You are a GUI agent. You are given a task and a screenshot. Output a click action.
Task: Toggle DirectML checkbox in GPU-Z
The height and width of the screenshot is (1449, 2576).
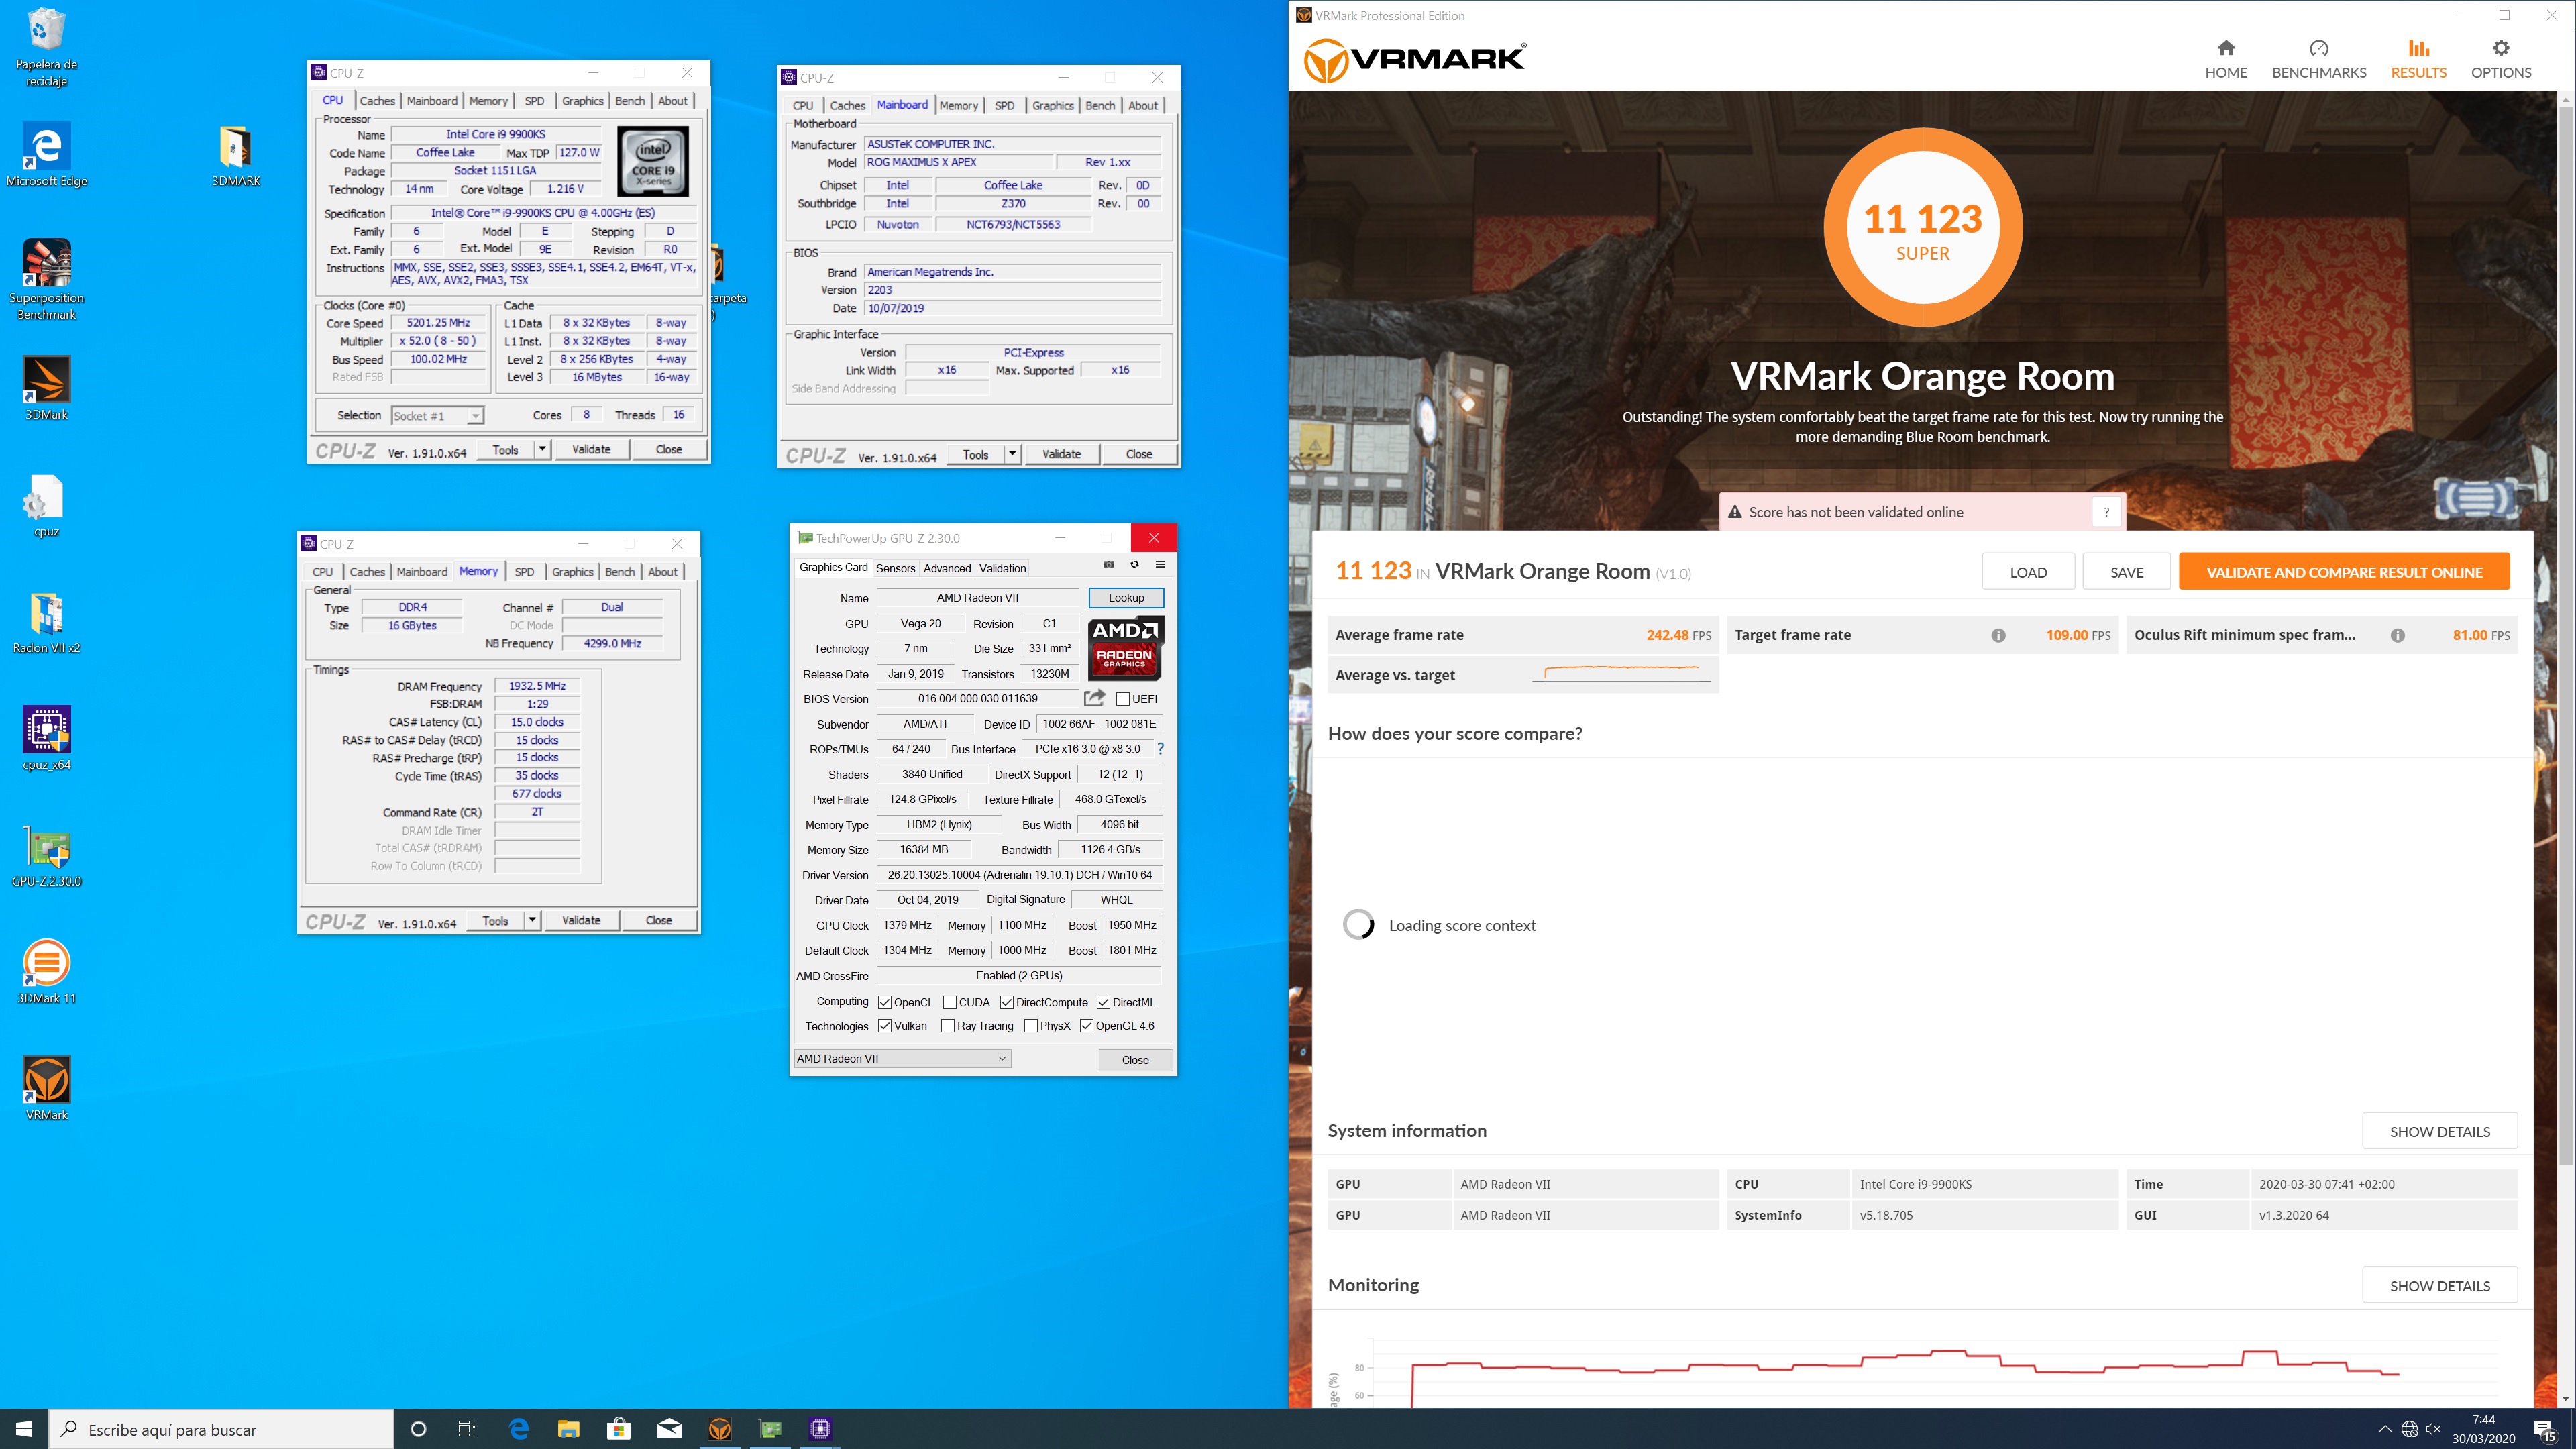click(1103, 1002)
